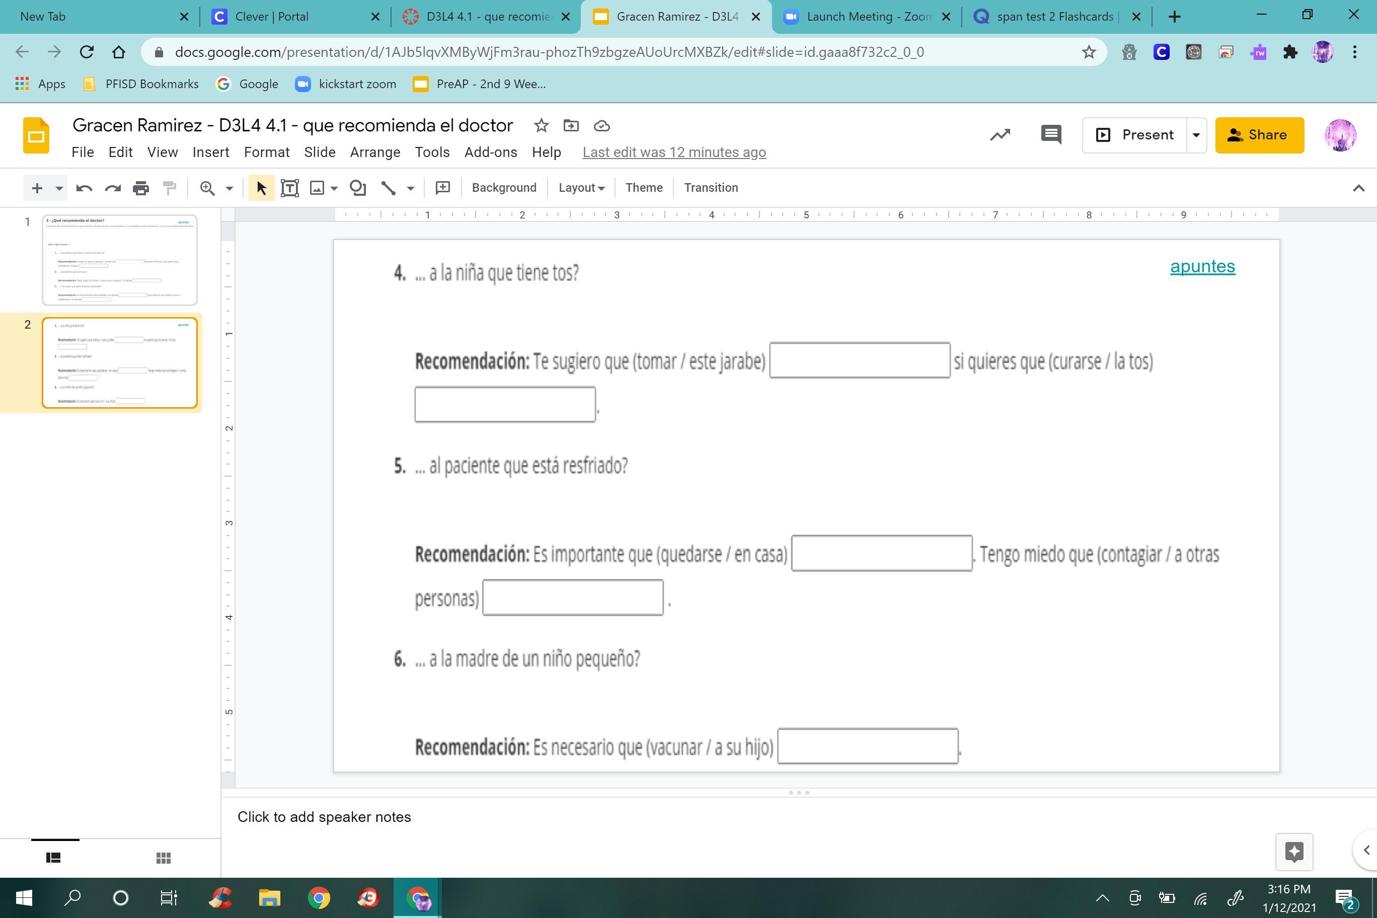Open the apuntes link on slide
1377x918 pixels.
1202,266
